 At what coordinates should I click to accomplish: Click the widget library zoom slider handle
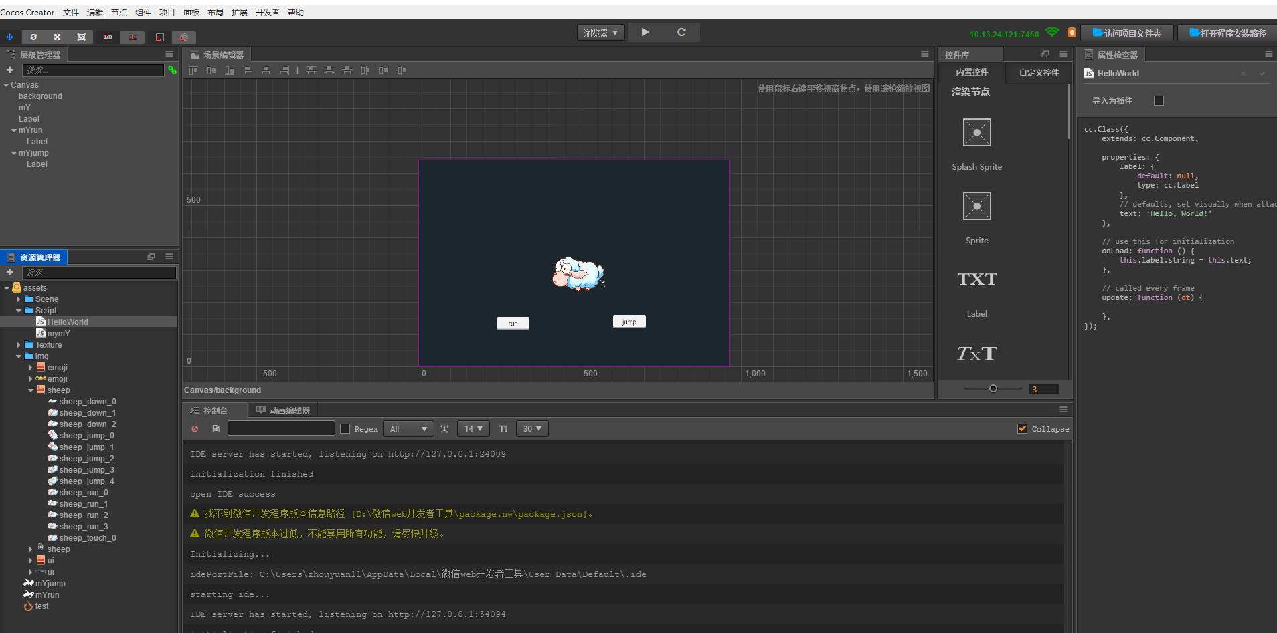[993, 388]
